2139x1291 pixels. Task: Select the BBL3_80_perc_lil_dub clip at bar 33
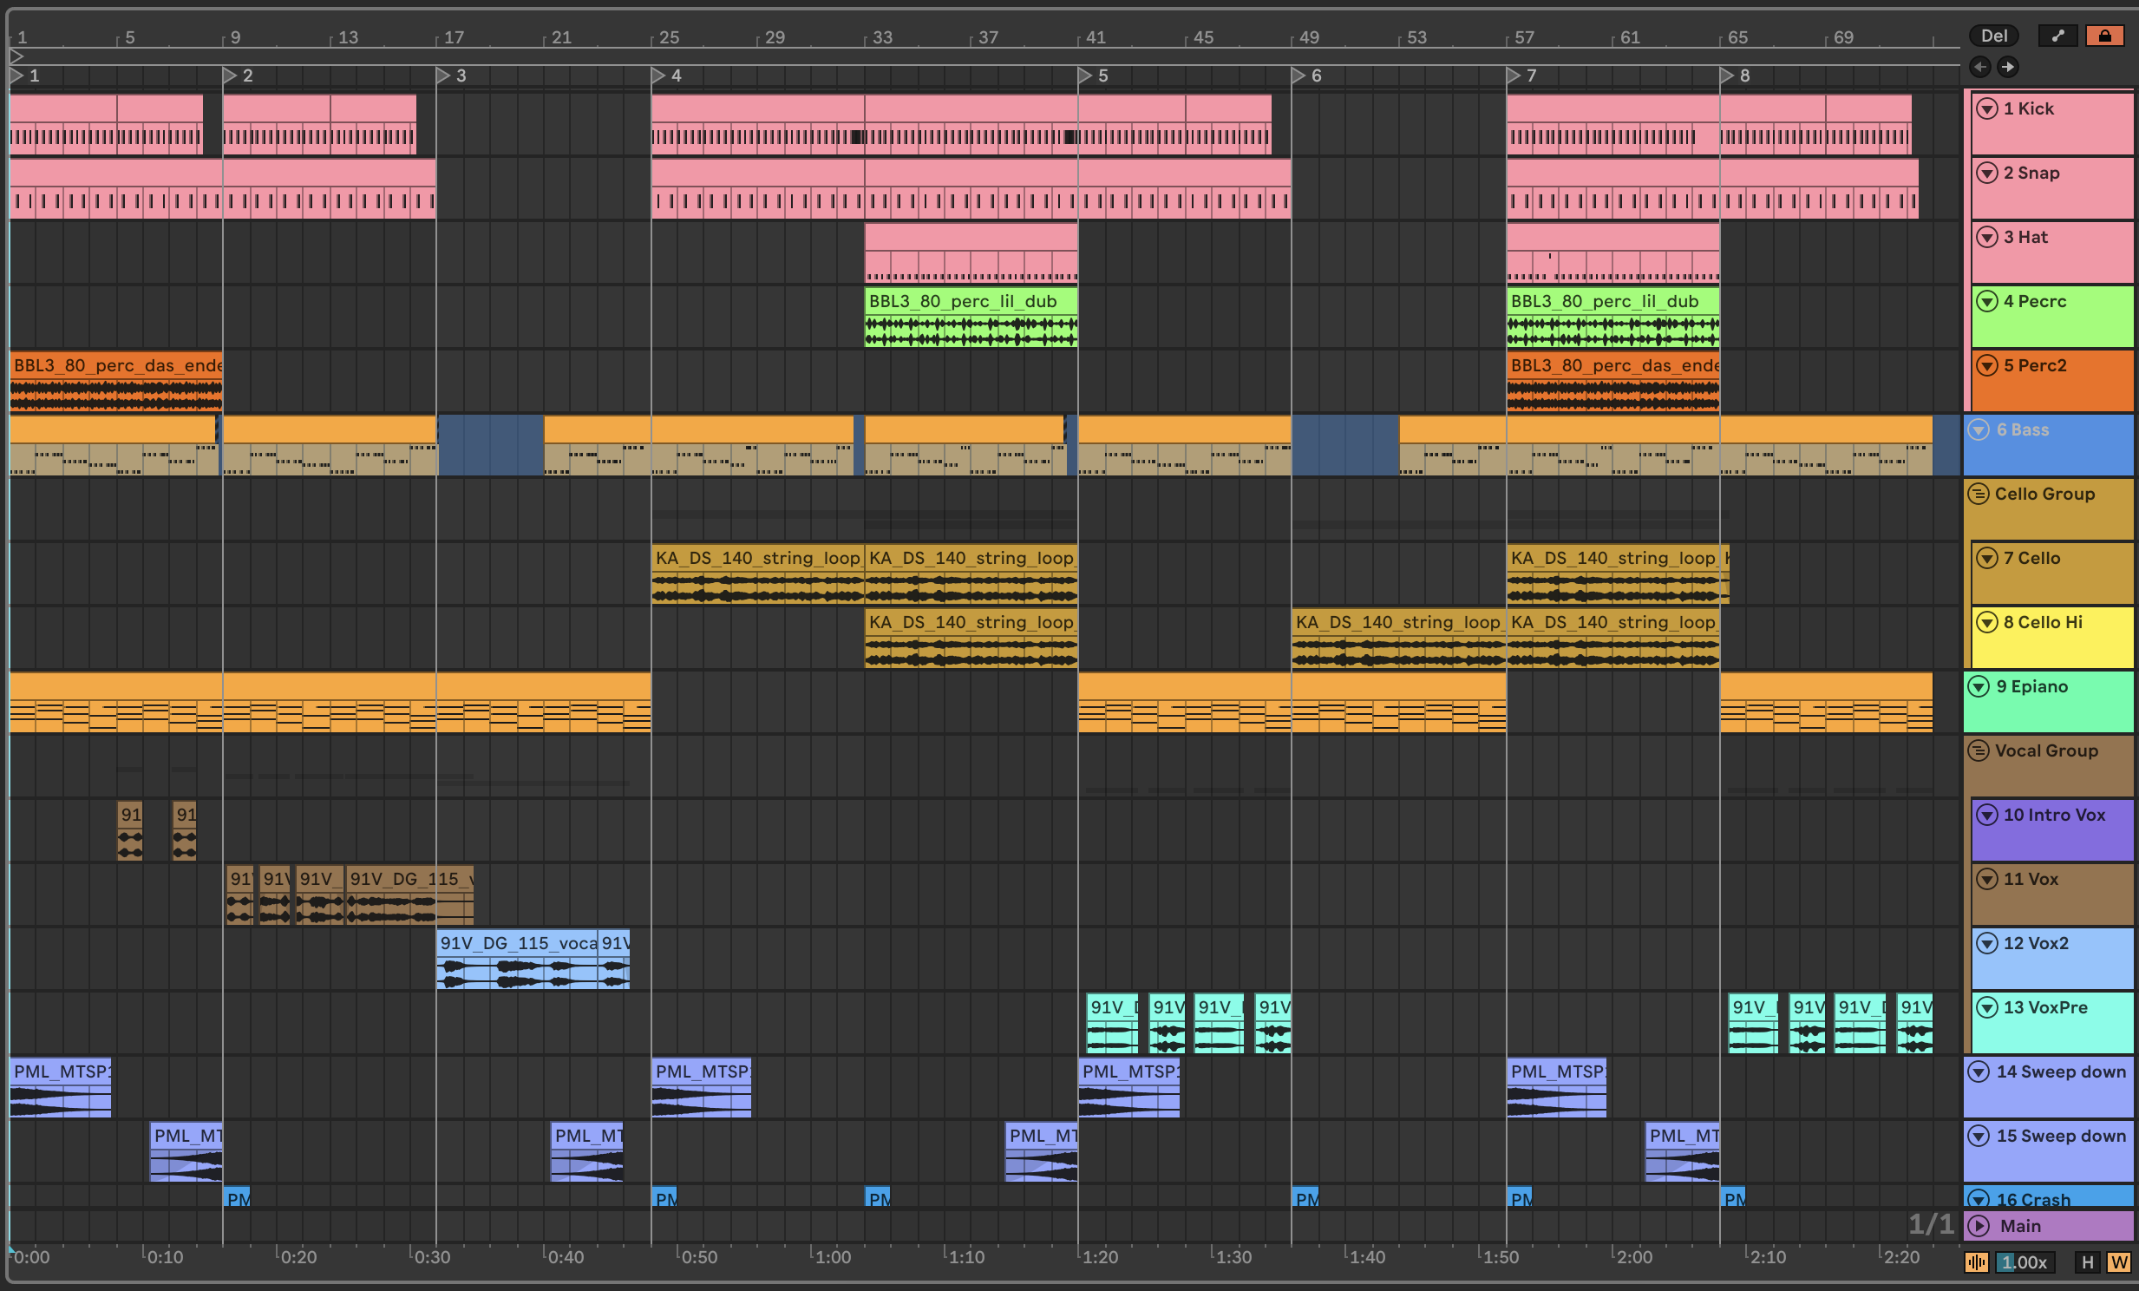[971, 301]
